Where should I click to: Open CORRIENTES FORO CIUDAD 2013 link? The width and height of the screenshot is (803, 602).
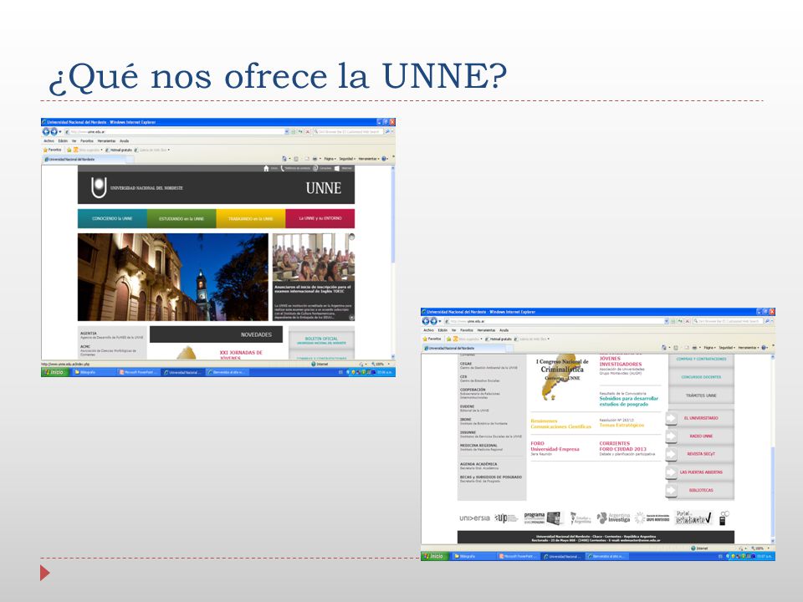(x=622, y=446)
